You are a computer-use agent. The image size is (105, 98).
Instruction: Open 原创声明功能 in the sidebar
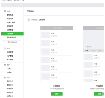click(x=12, y=37)
